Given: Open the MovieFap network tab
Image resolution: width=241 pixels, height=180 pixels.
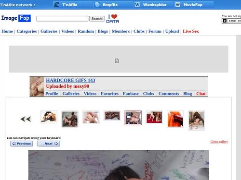Looking at the screenshot, I should pyautogui.click(x=194, y=5).
